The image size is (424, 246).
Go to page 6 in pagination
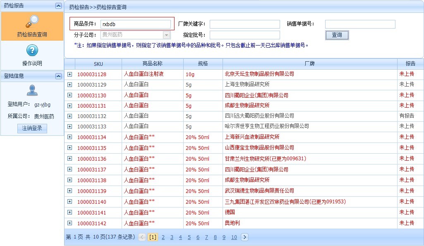pos(198,237)
